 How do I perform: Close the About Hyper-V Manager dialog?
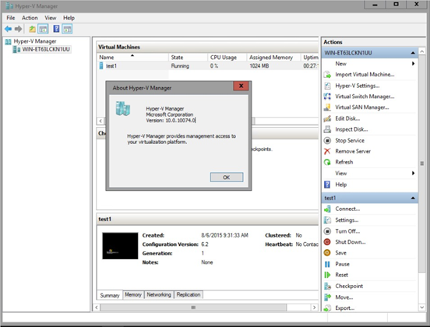click(241, 86)
